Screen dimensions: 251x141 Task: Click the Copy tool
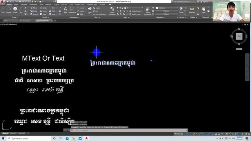[x=34, y=11]
